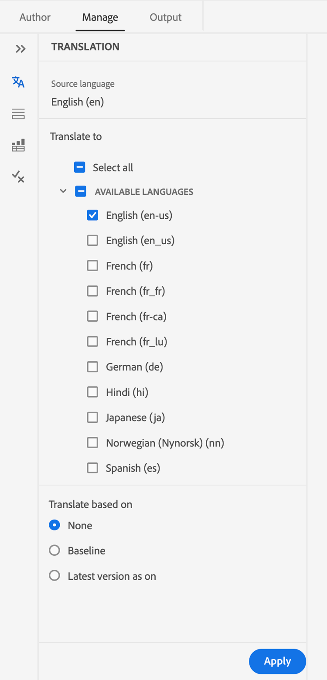This screenshot has width=327, height=680.
Task: Switch to the Author tab
Action: click(x=34, y=17)
